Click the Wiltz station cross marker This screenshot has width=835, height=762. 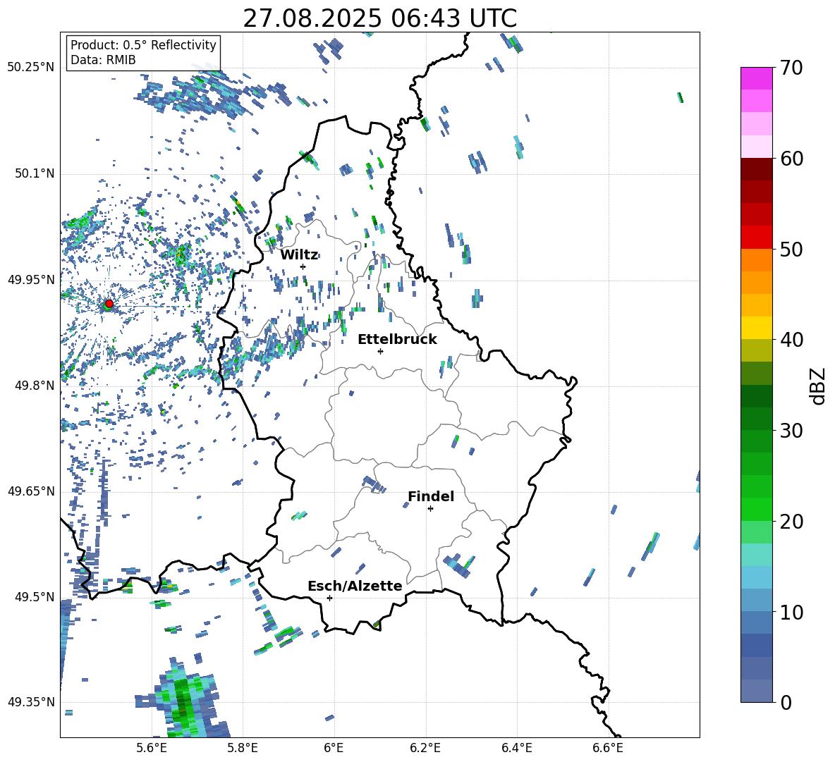click(x=303, y=266)
